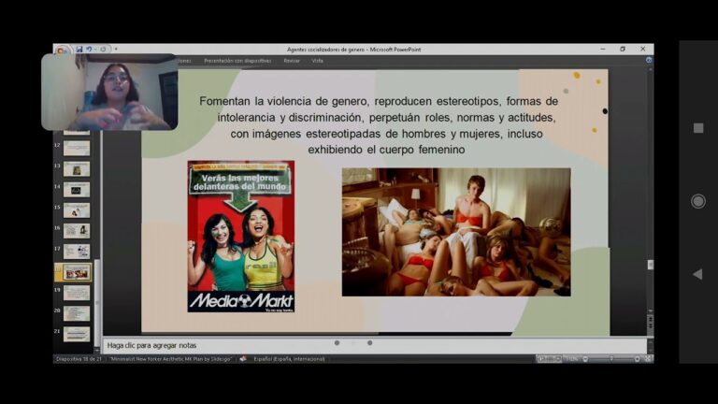Go to previous slide with double-arrow up button
The width and height of the screenshot is (718, 404).
pyautogui.click(x=651, y=318)
